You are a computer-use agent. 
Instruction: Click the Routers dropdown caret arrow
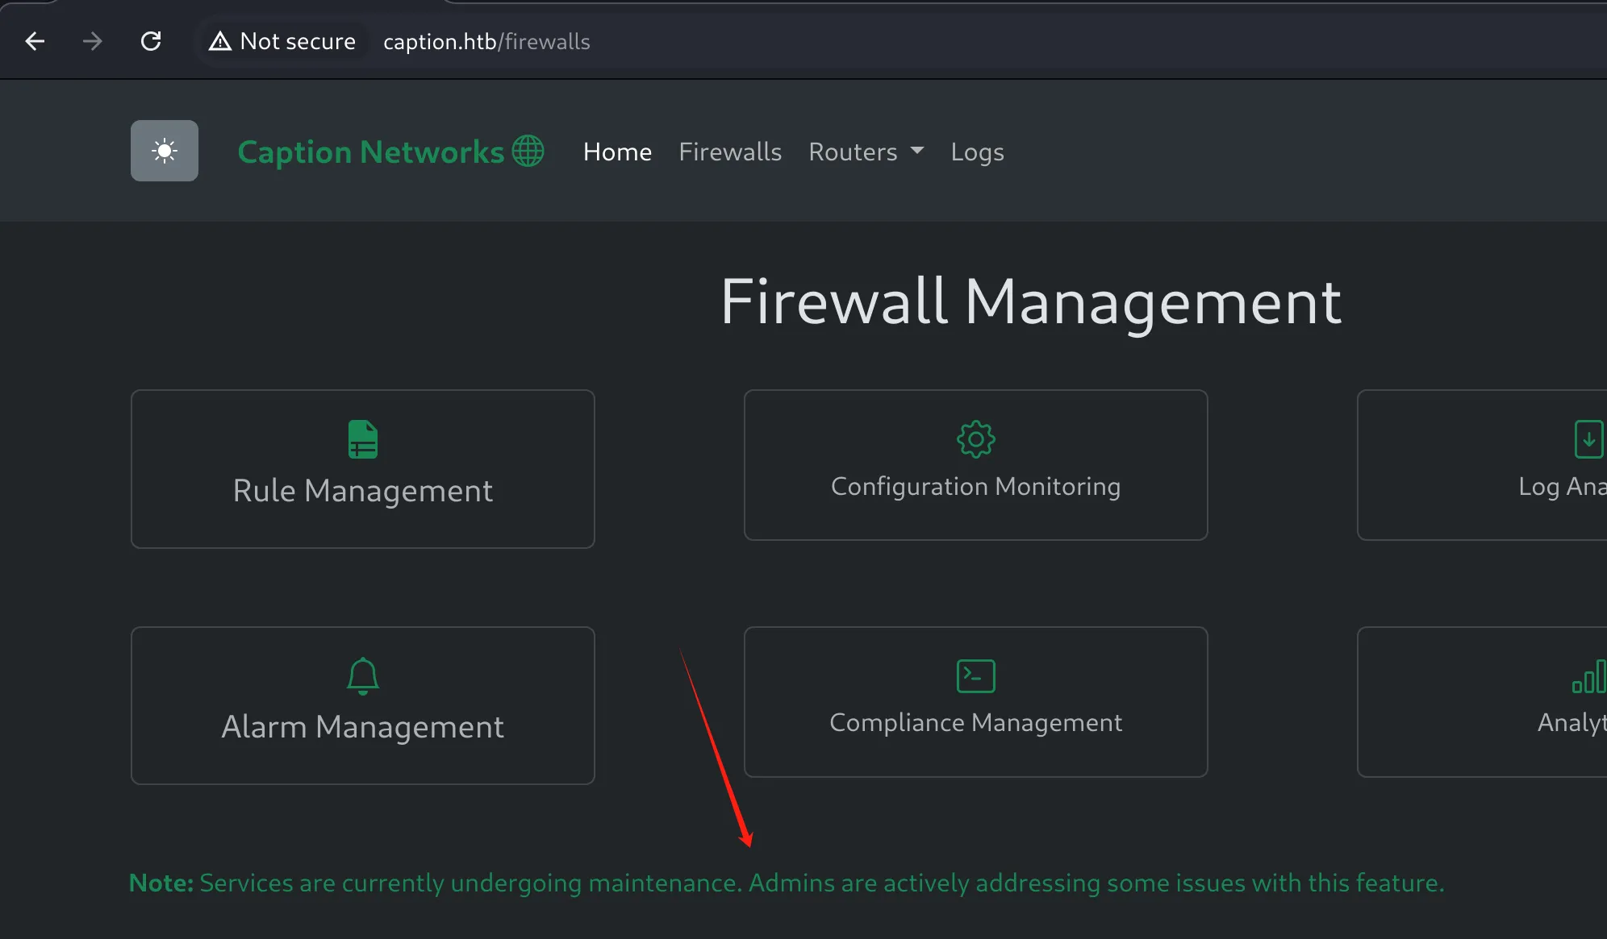pyautogui.click(x=917, y=151)
